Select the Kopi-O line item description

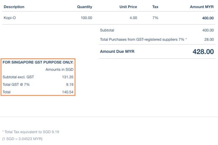(10, 18)
